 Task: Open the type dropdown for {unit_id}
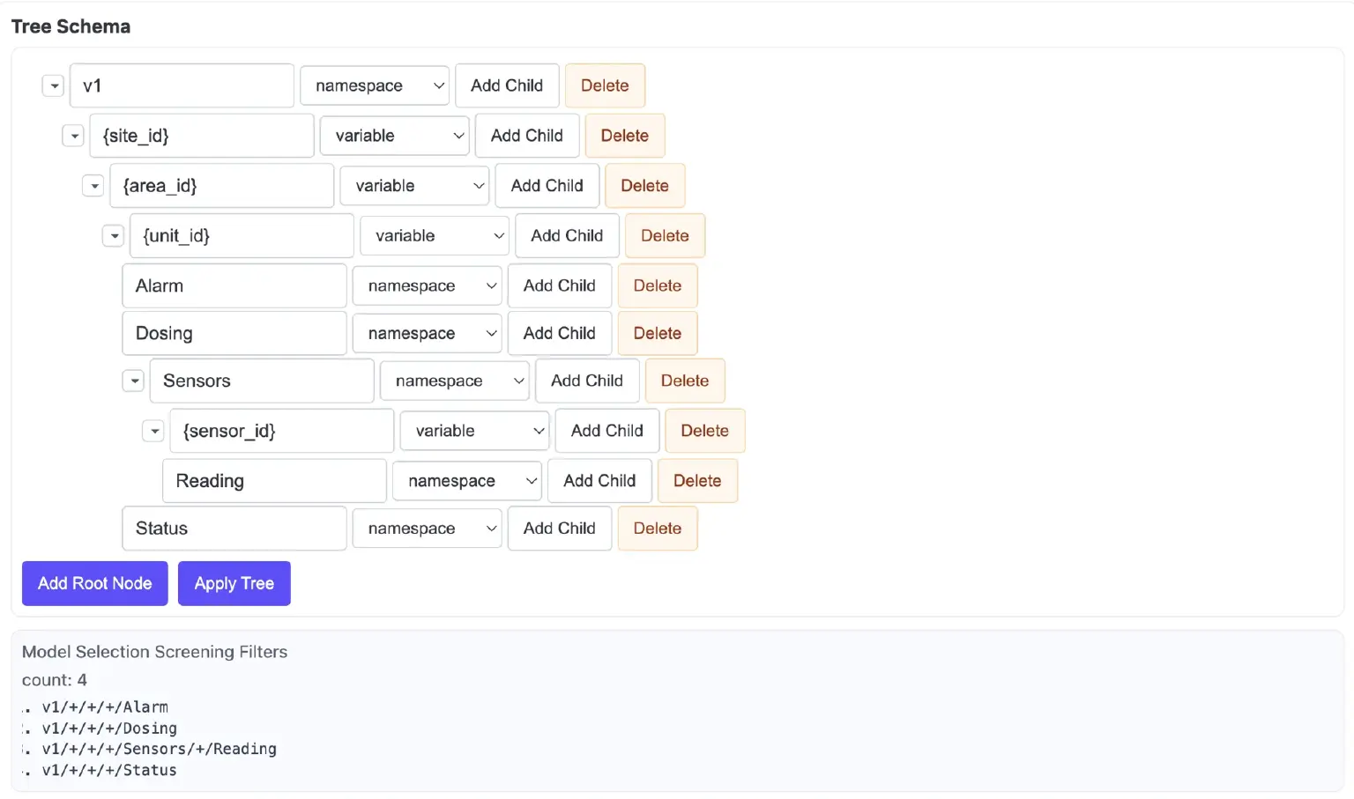[435, 236]
